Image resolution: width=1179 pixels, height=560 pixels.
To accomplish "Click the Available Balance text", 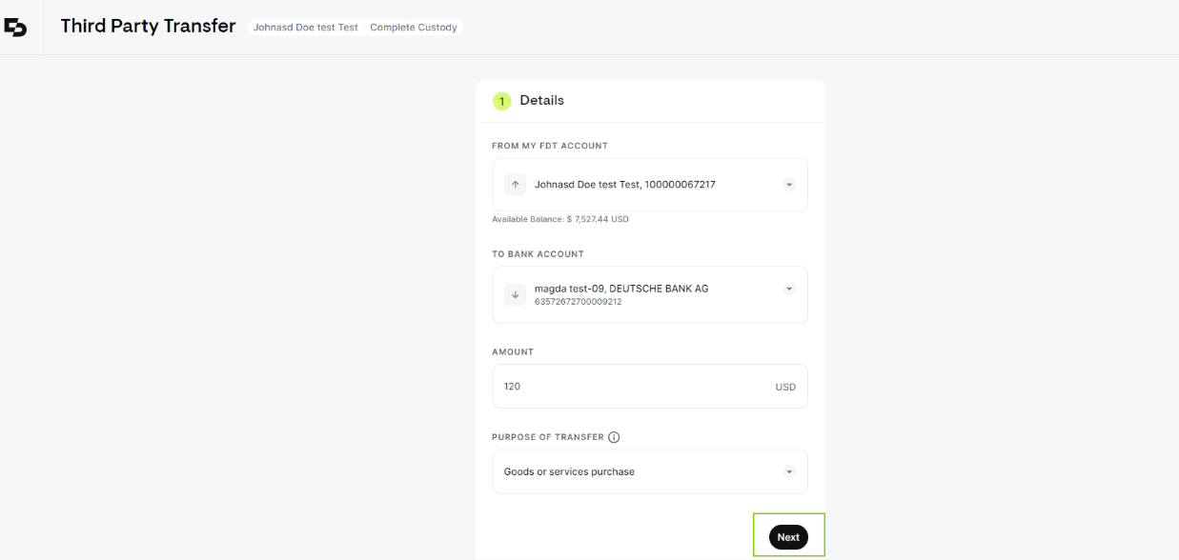I will point(560,219).
